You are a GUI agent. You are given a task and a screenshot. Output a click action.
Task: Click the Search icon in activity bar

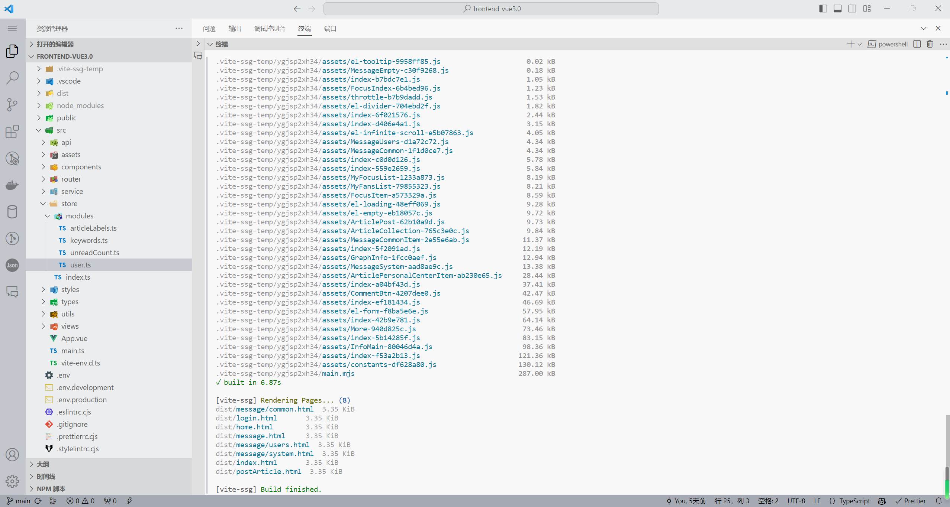point(12,77)
